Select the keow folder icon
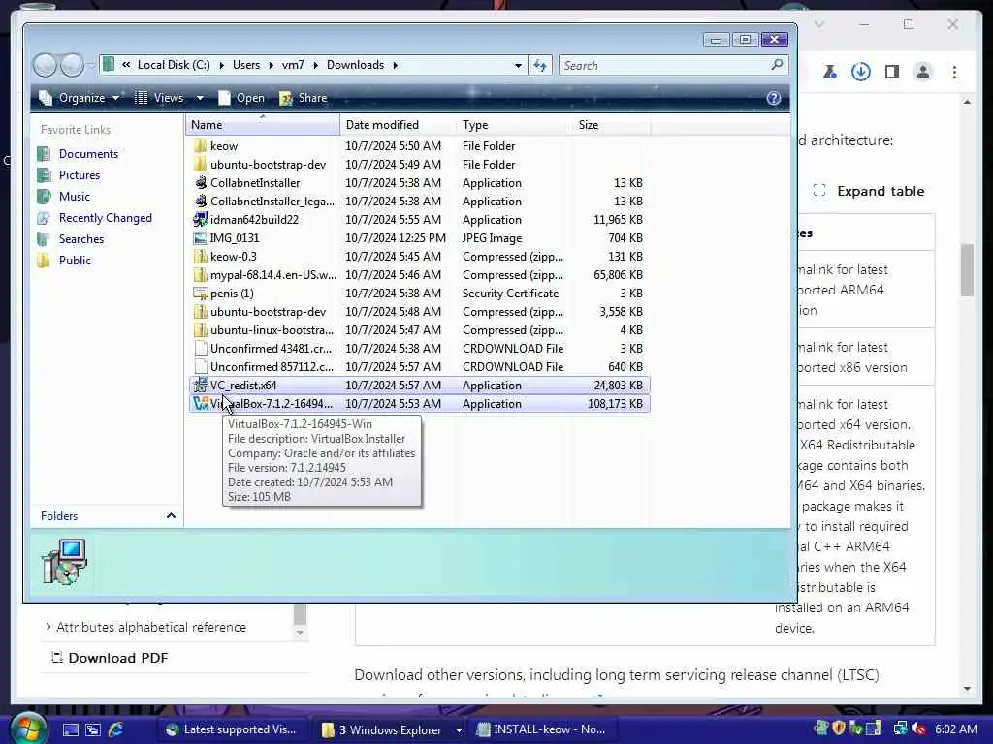 tap(200, 146)
